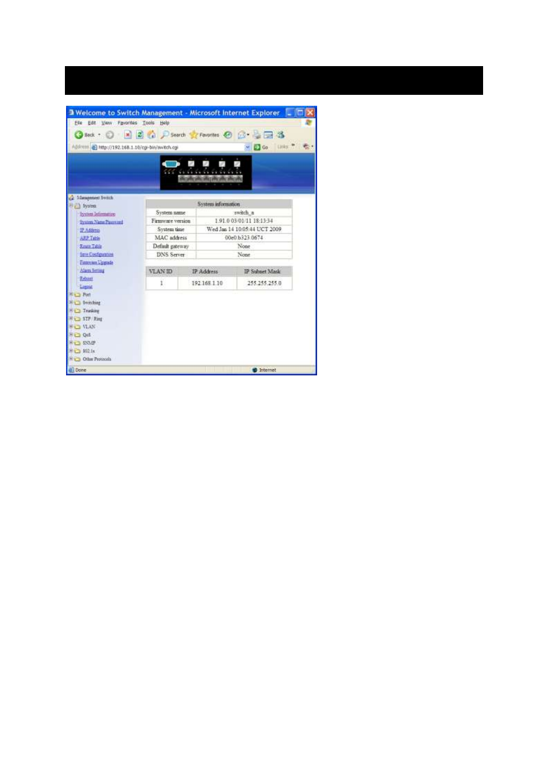Expand the STP / Ring folder node

coord(71,318)
